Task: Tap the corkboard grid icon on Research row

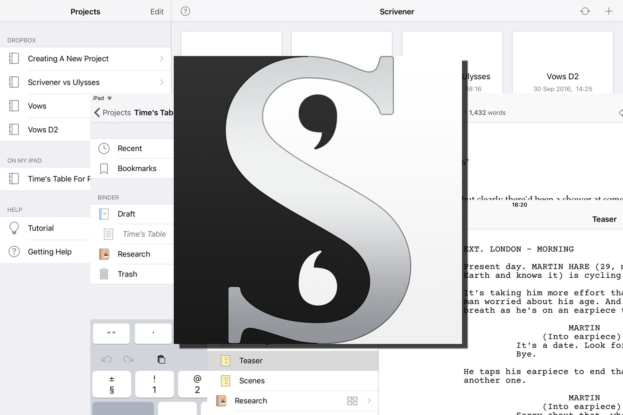Action: click(x=352, y=401)
